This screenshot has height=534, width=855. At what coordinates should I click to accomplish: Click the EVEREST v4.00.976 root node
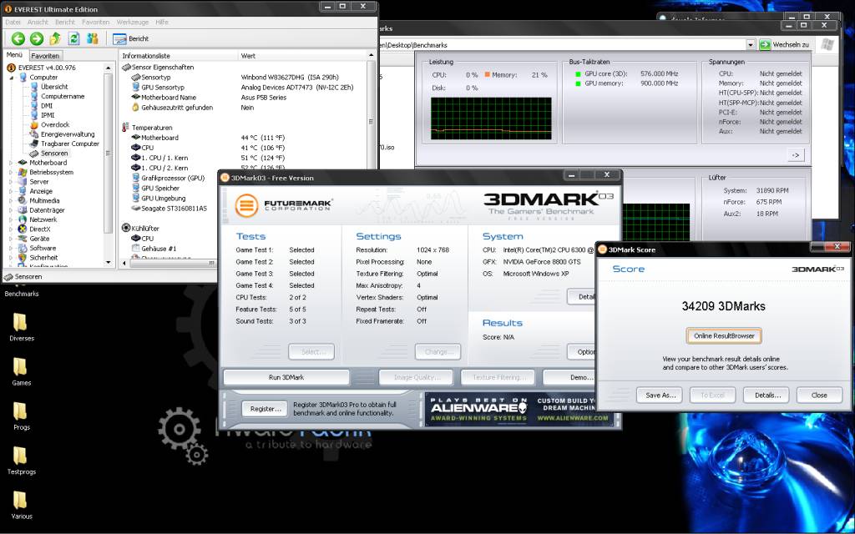click(47, 68)
